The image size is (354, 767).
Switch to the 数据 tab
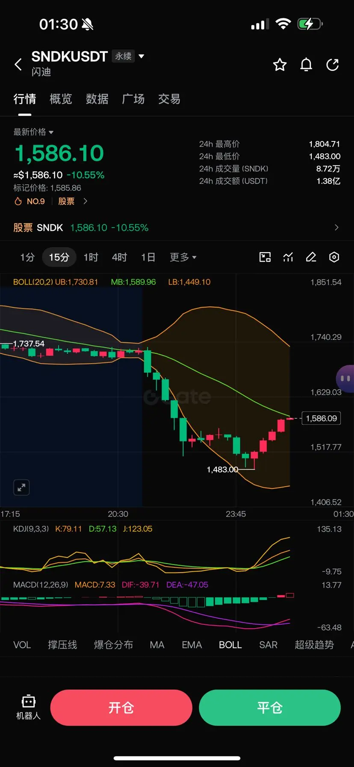pyautogui.click(x=97, y=99)
